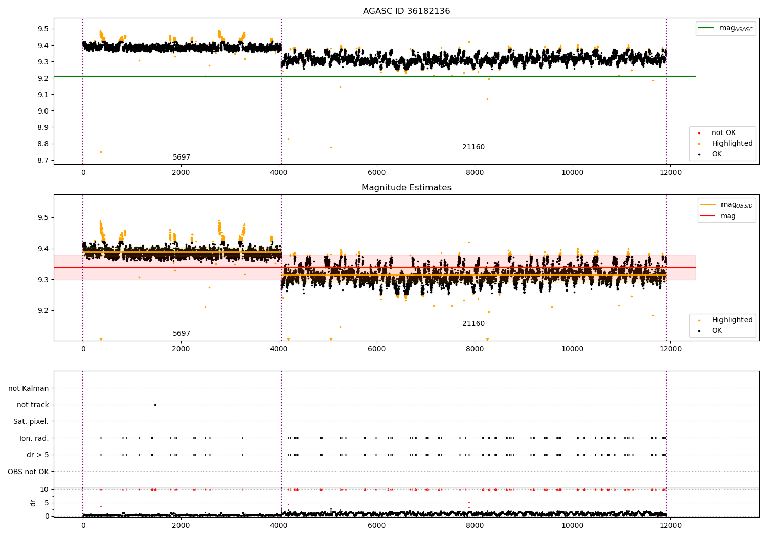The width and height of the screenshot is (767, 537).
Task: Click the "10000" x-tick below Magnitude Estimates plot
Action: [x=573, y=349]
